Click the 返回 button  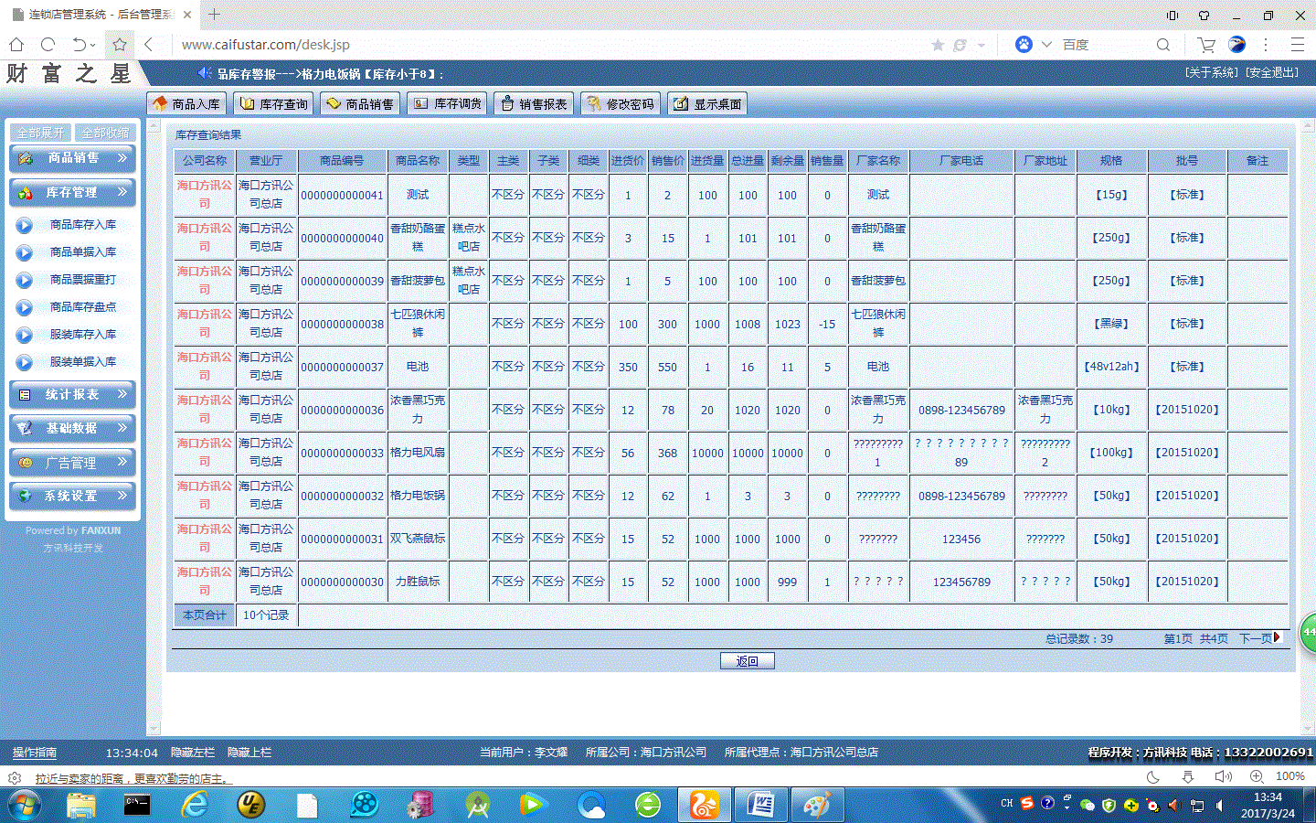point(747,661)
